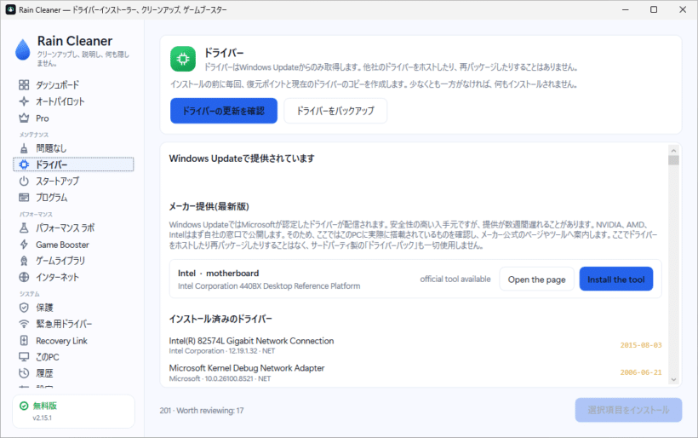Click the Rain Cleaner title bar app icon
The image size is (698, 438).
tap(11, 9)
